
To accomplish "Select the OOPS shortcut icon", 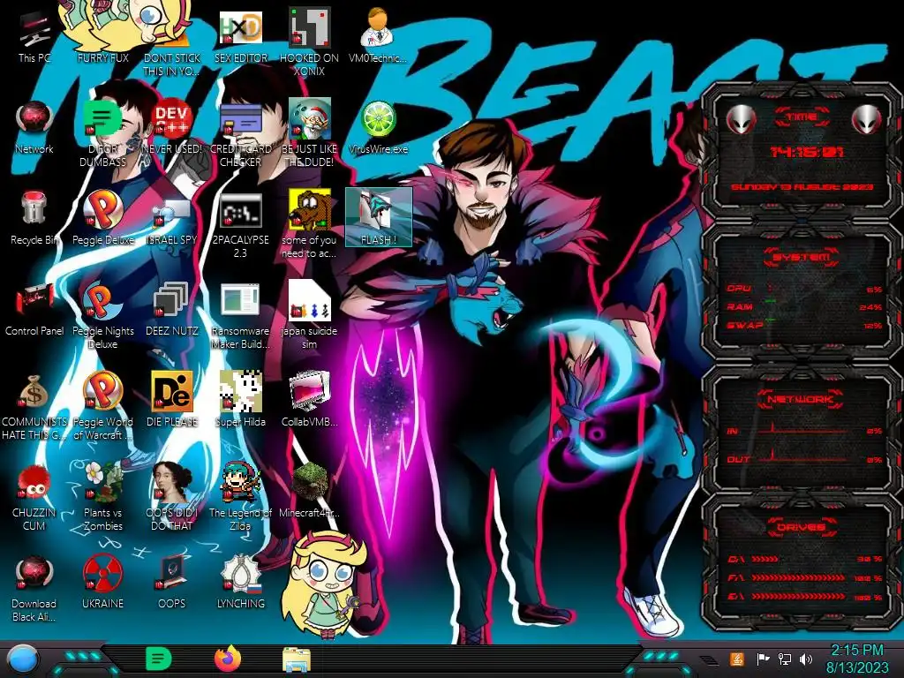I will [x=172, y=582].
